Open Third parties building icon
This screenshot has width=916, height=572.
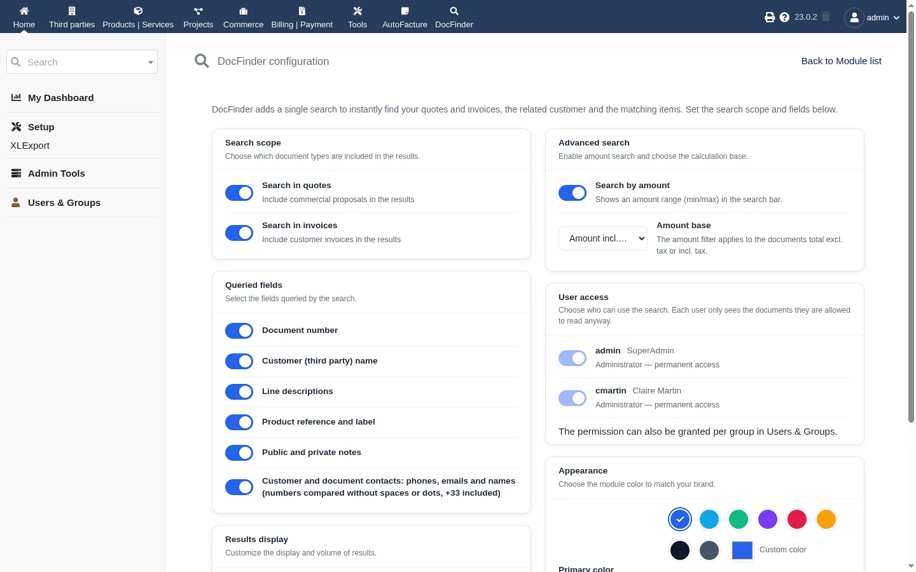pos(72,11)
